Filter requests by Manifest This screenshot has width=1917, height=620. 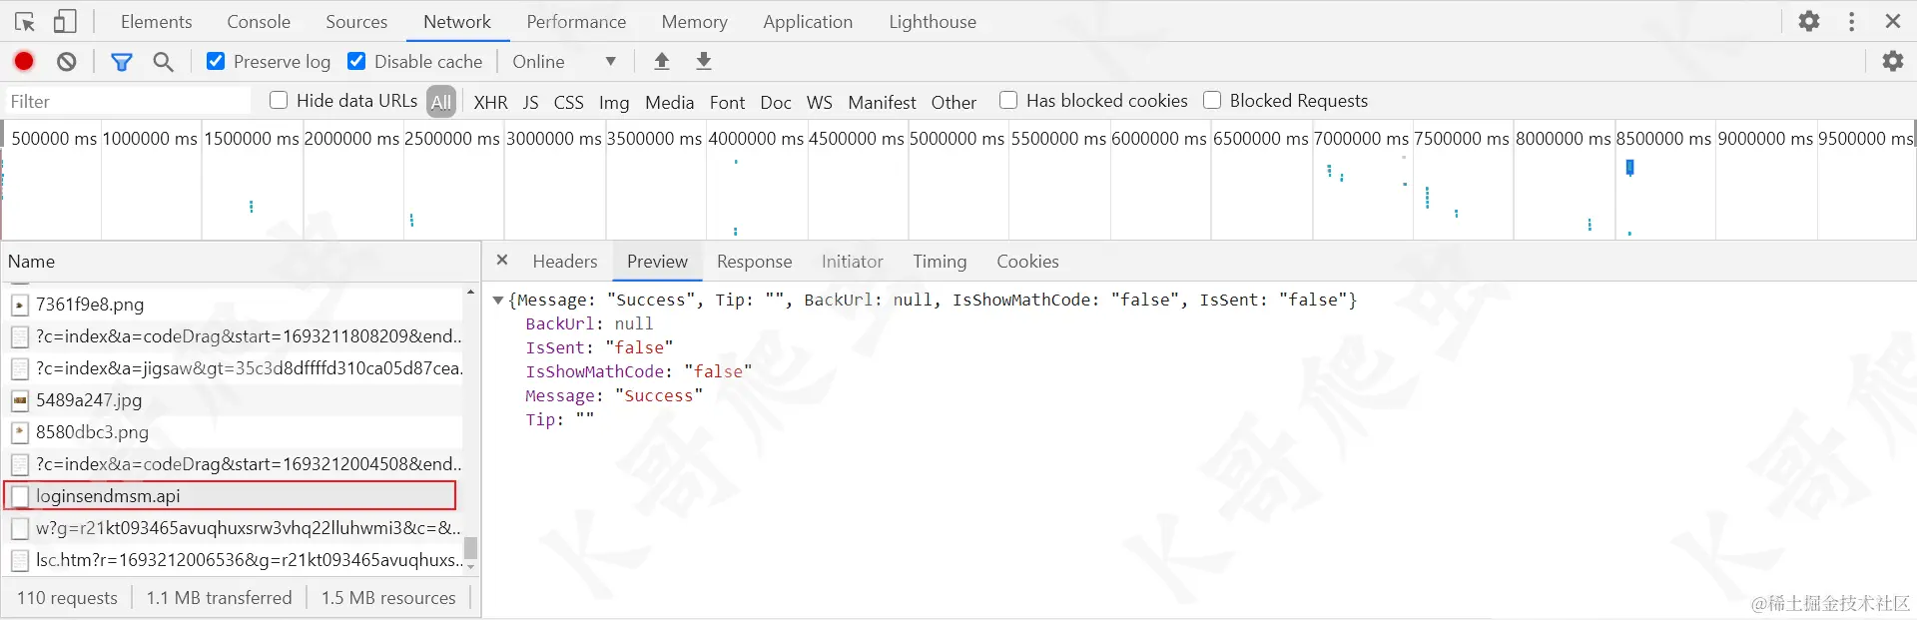click(x=882, y=102)
